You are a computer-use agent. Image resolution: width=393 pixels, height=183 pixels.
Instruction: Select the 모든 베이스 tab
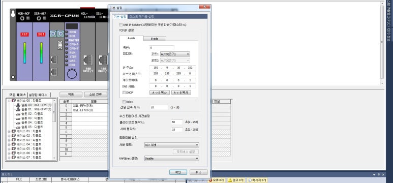(x=17, y=95)
